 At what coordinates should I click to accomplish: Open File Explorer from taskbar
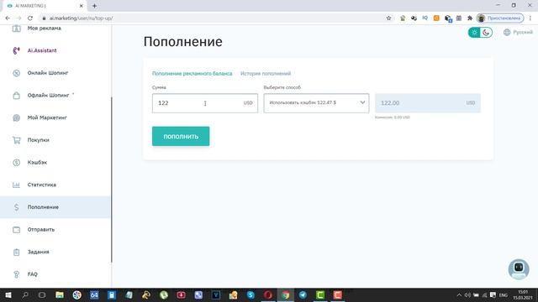click(60, 294)
